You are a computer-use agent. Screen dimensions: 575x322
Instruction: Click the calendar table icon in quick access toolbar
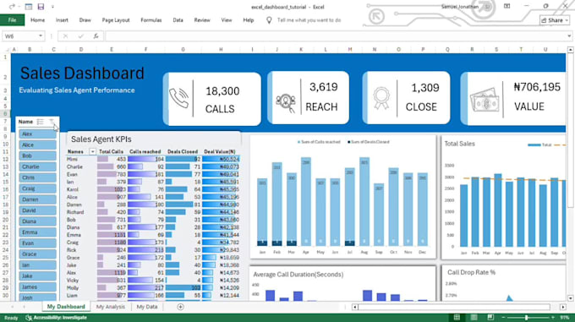28,7
